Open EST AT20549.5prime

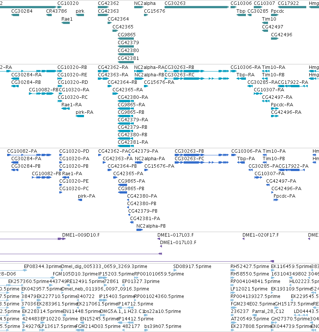(x=250, y=319)
